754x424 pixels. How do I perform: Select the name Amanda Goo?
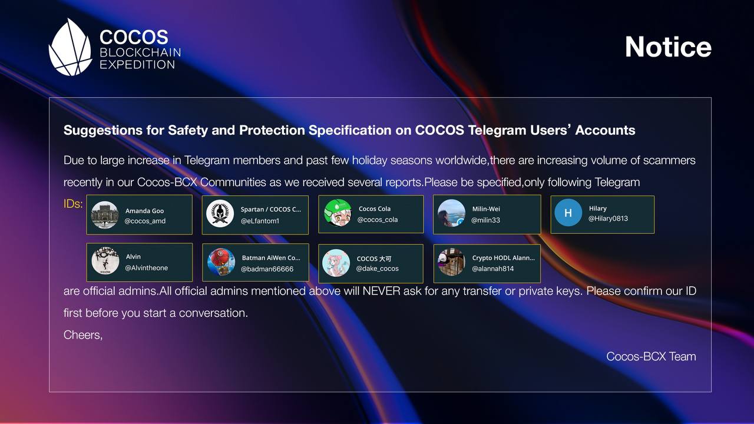pos(144,211)
